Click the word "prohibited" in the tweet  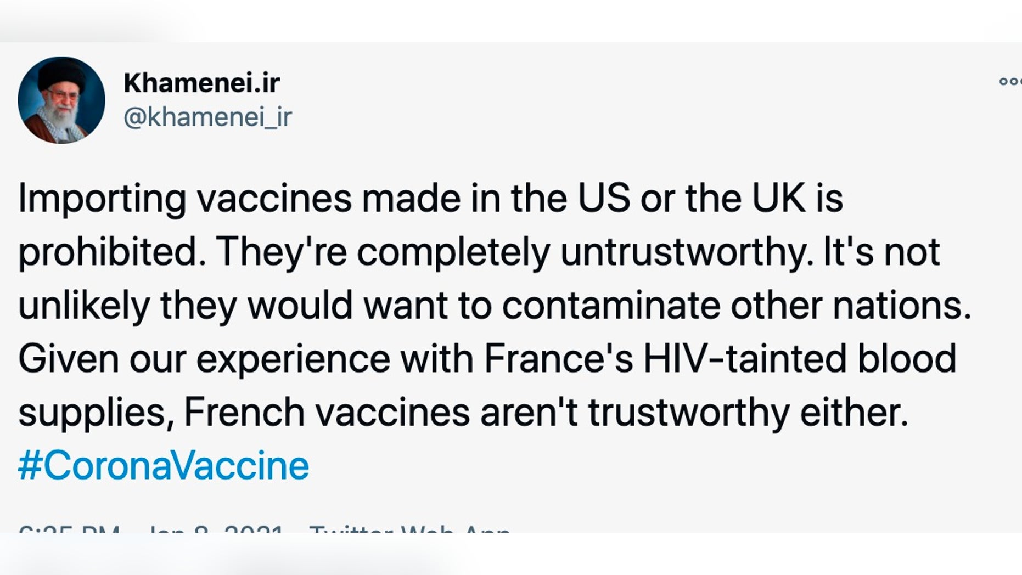108,252
